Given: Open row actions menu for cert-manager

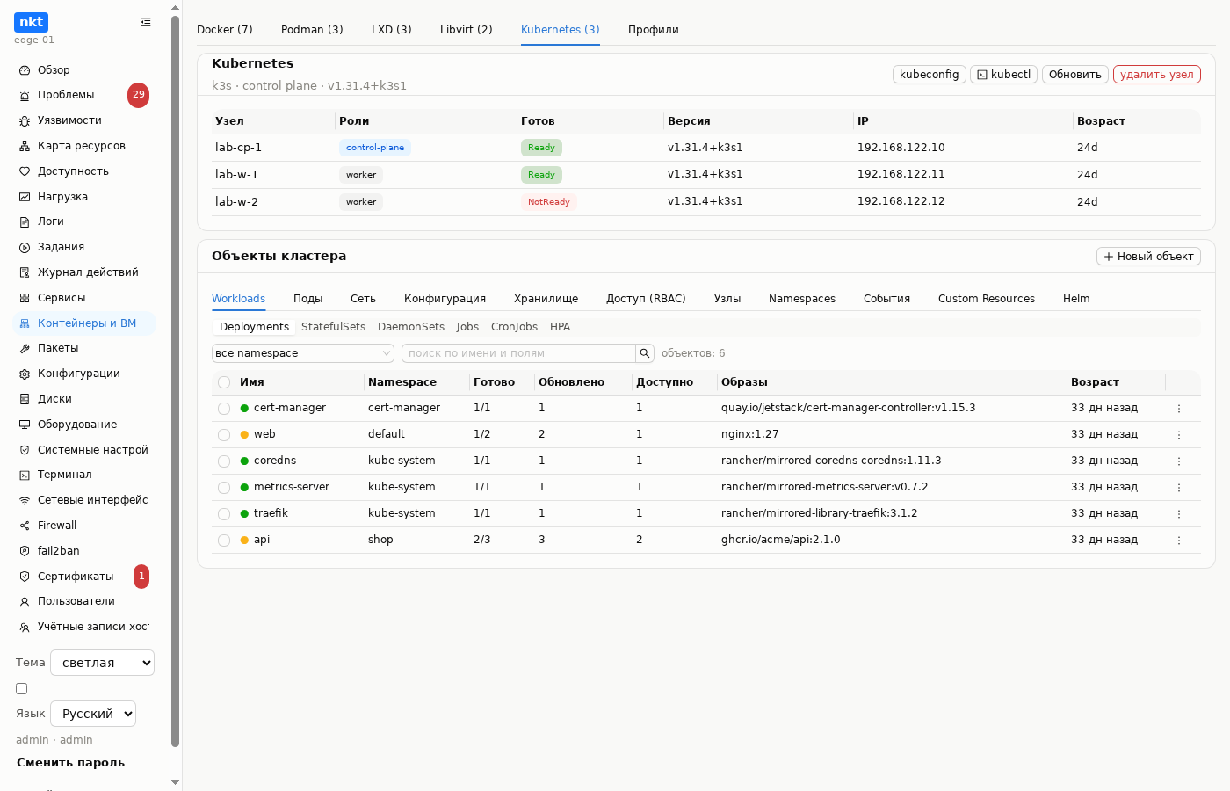Looking at the screenshot, I should pos(1179,409).
